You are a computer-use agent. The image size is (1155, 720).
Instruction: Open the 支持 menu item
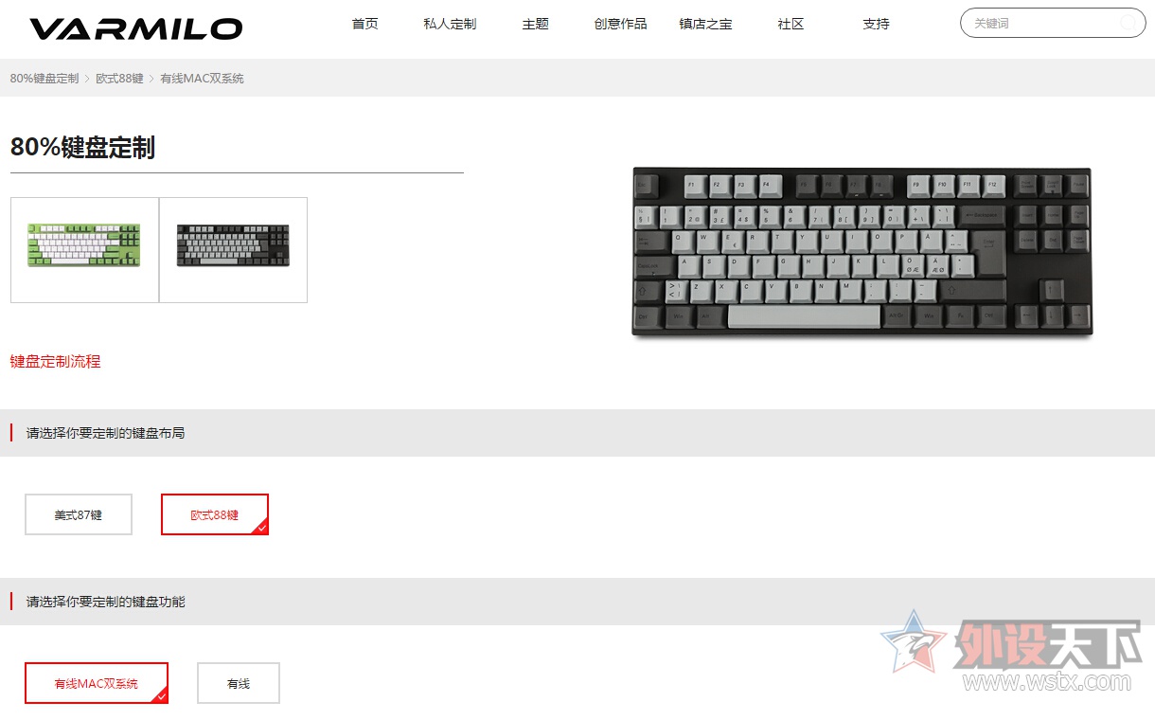tap(876, 24)
